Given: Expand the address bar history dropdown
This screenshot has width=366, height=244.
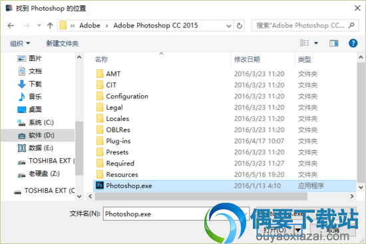Looking at the screenshot, I should pos(229,26).
